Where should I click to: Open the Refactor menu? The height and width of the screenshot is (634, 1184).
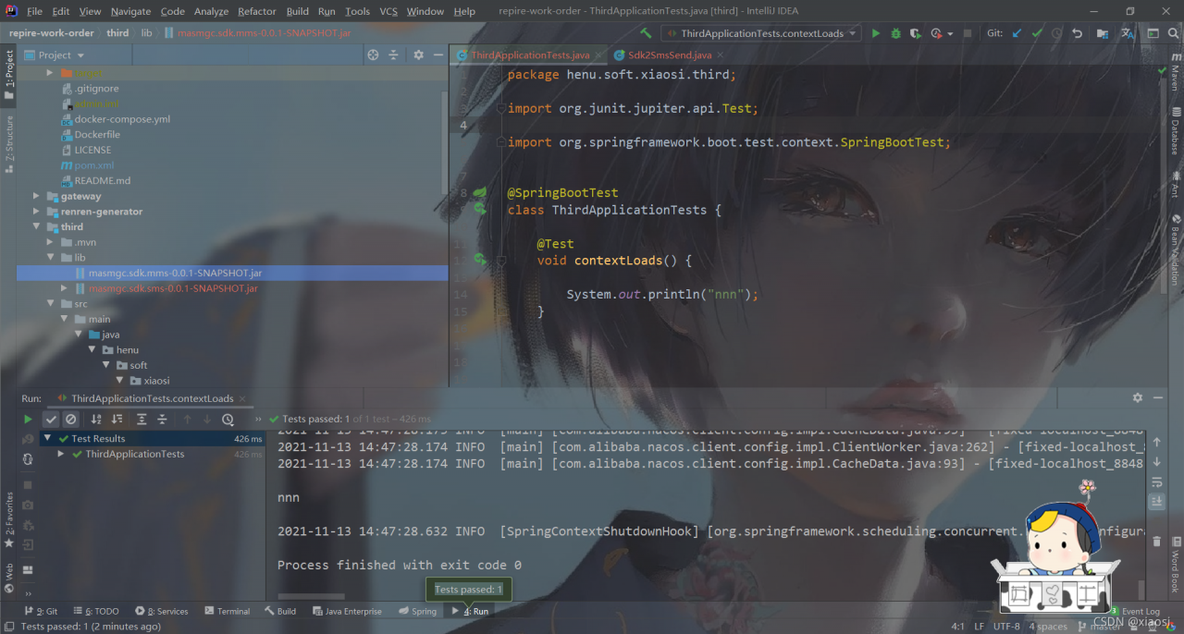coord(256,11)
